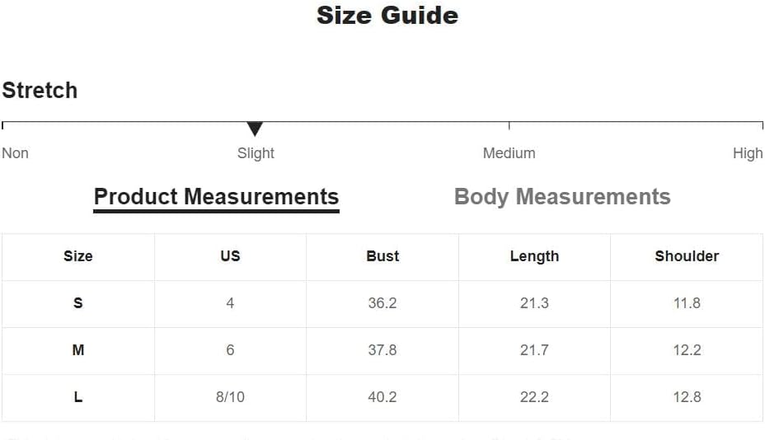Select the High stretch label
Viewport: 765px width, 440px height.
coord(748,153)
